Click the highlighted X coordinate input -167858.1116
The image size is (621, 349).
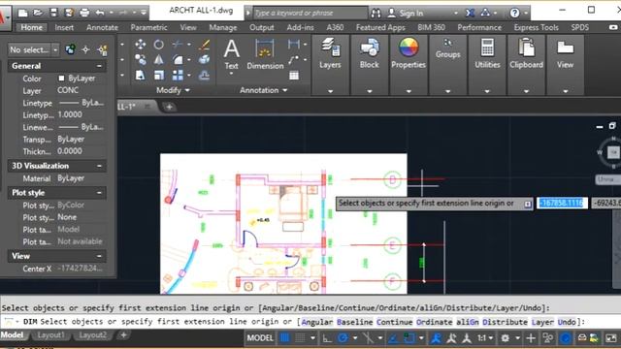pyautogui.click(x=562, y=203)
